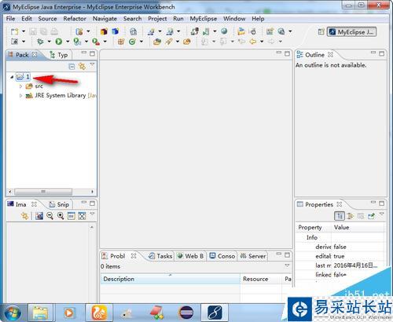The image size is (393, 322).
Task: Click the New Java Package icon
Action: (x=121, y=42)
